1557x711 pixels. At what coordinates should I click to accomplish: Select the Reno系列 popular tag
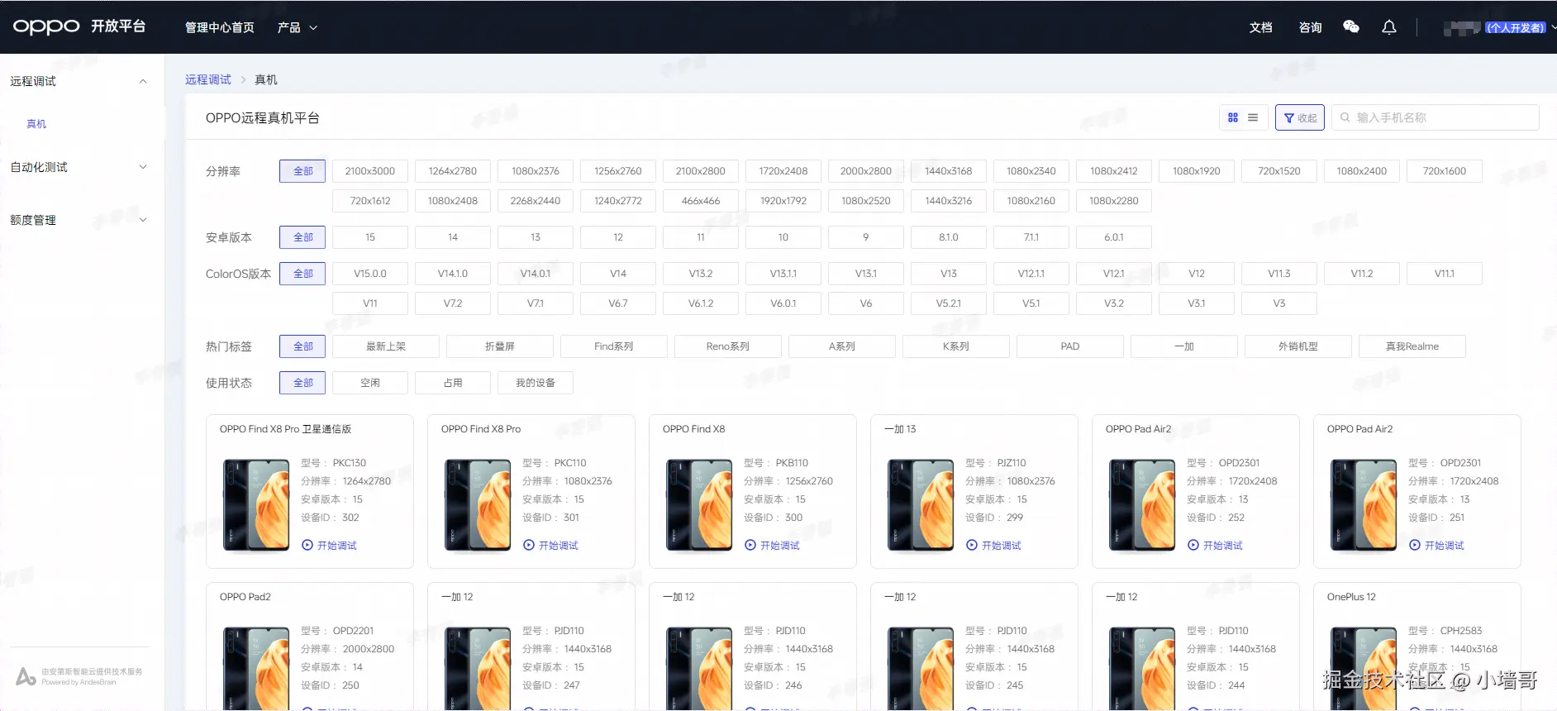click(x=728, y=346)
